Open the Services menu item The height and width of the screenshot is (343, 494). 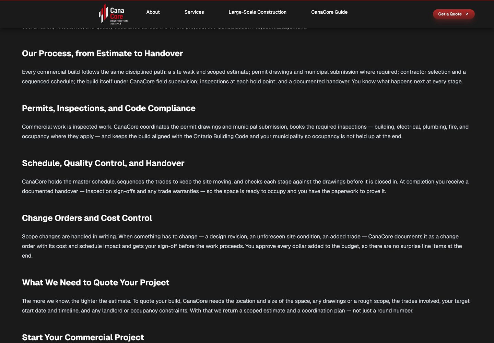click(x=194, y=12)
